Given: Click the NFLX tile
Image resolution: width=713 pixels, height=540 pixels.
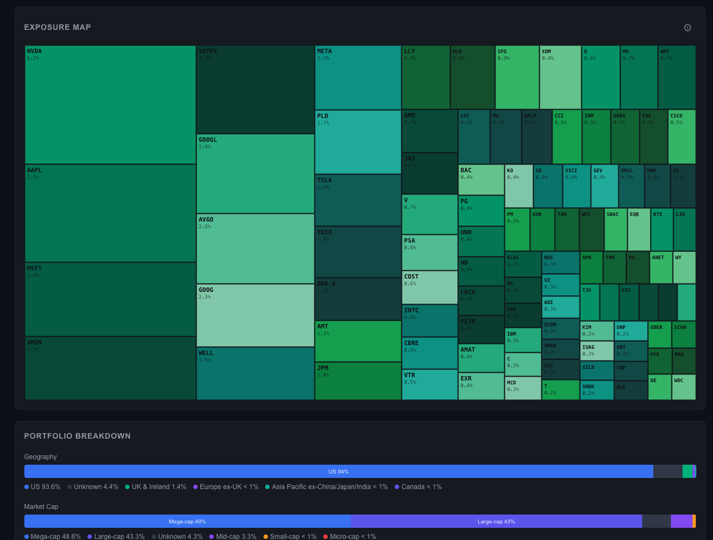Looking at the screenshot, I should click(537, 137).
